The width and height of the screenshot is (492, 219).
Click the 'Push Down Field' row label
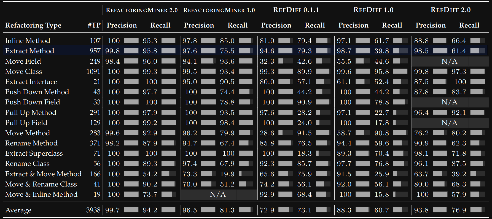point(33,102)
